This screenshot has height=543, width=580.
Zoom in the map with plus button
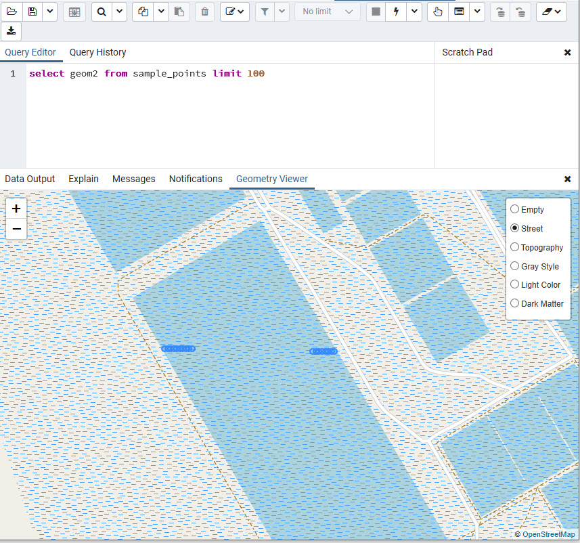[16, 209]
